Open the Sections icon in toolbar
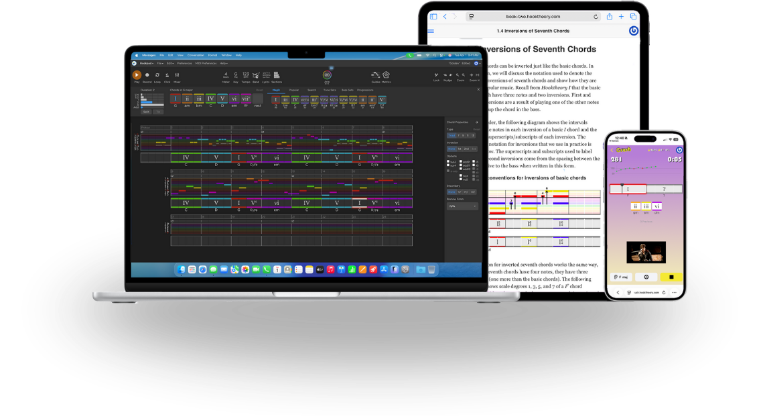The width and height of the screenshot is (761, 418). point(277,75)
